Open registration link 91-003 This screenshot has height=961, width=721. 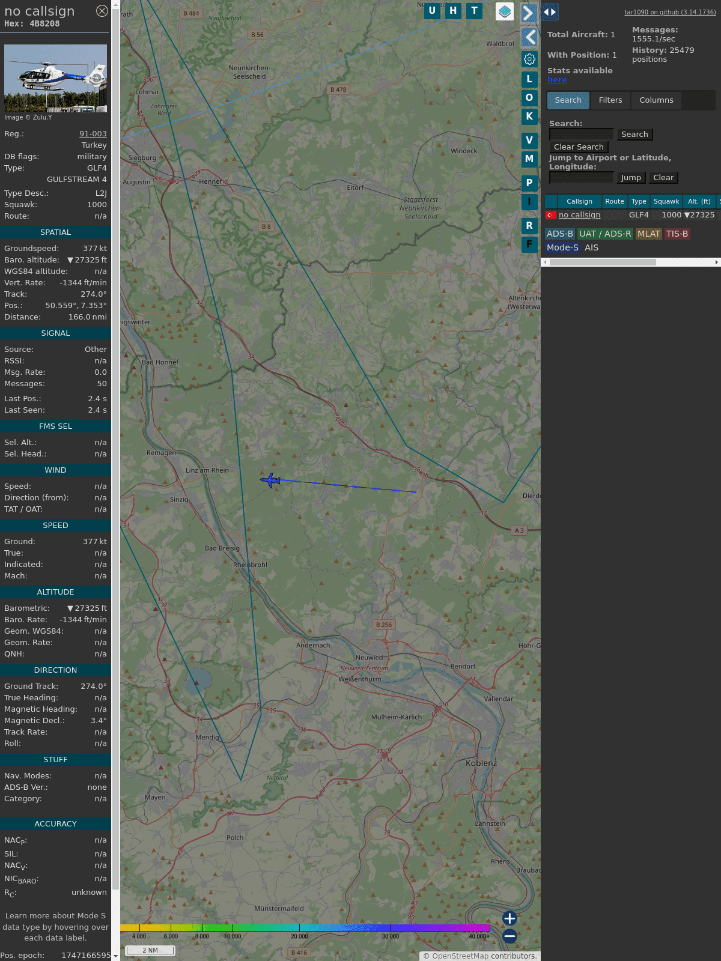[x=93, y=134]
